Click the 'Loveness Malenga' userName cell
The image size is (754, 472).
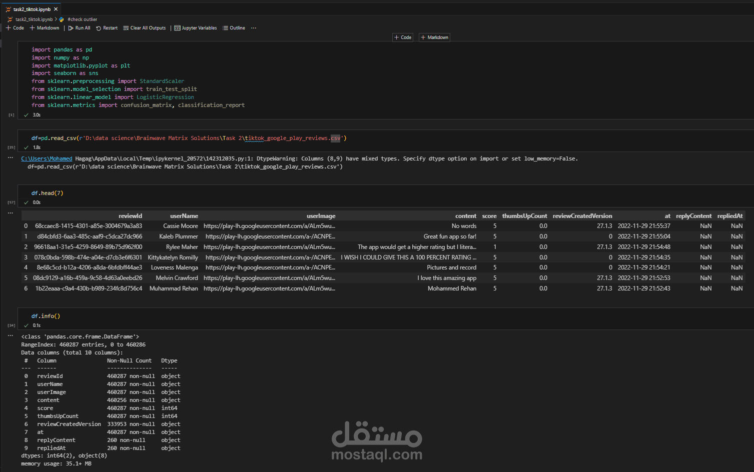pyautogui.click(x=175, y=267)
